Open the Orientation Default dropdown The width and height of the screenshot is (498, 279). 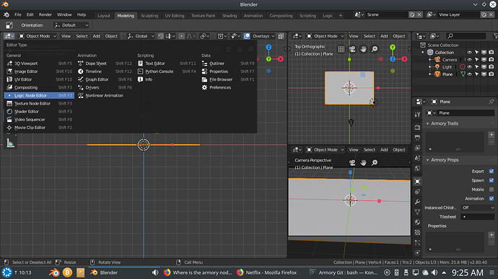click(71, 25)
